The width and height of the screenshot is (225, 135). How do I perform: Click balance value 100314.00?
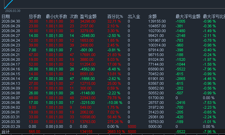pos(157,45)
